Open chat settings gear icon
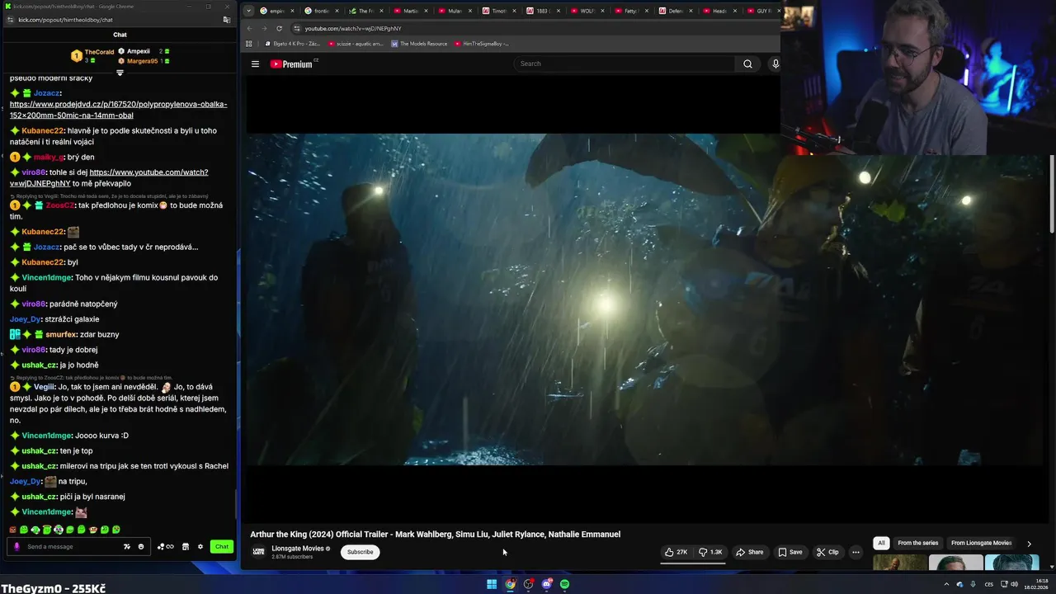This screenshot has height=594, width=1056. pyautogui.click(x=200, y=546)
